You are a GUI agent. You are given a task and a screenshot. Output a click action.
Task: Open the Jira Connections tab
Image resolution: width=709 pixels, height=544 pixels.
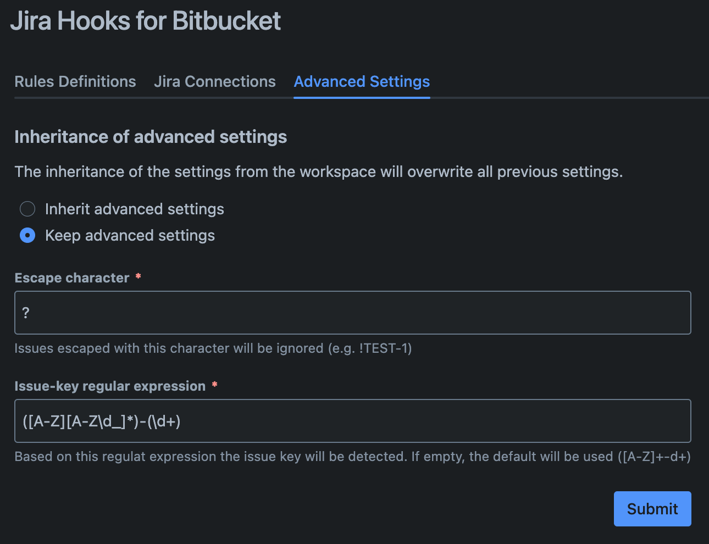214,82
